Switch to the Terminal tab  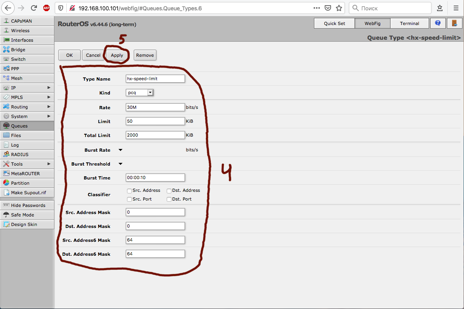pyautogui.click(x=409, y=23)
